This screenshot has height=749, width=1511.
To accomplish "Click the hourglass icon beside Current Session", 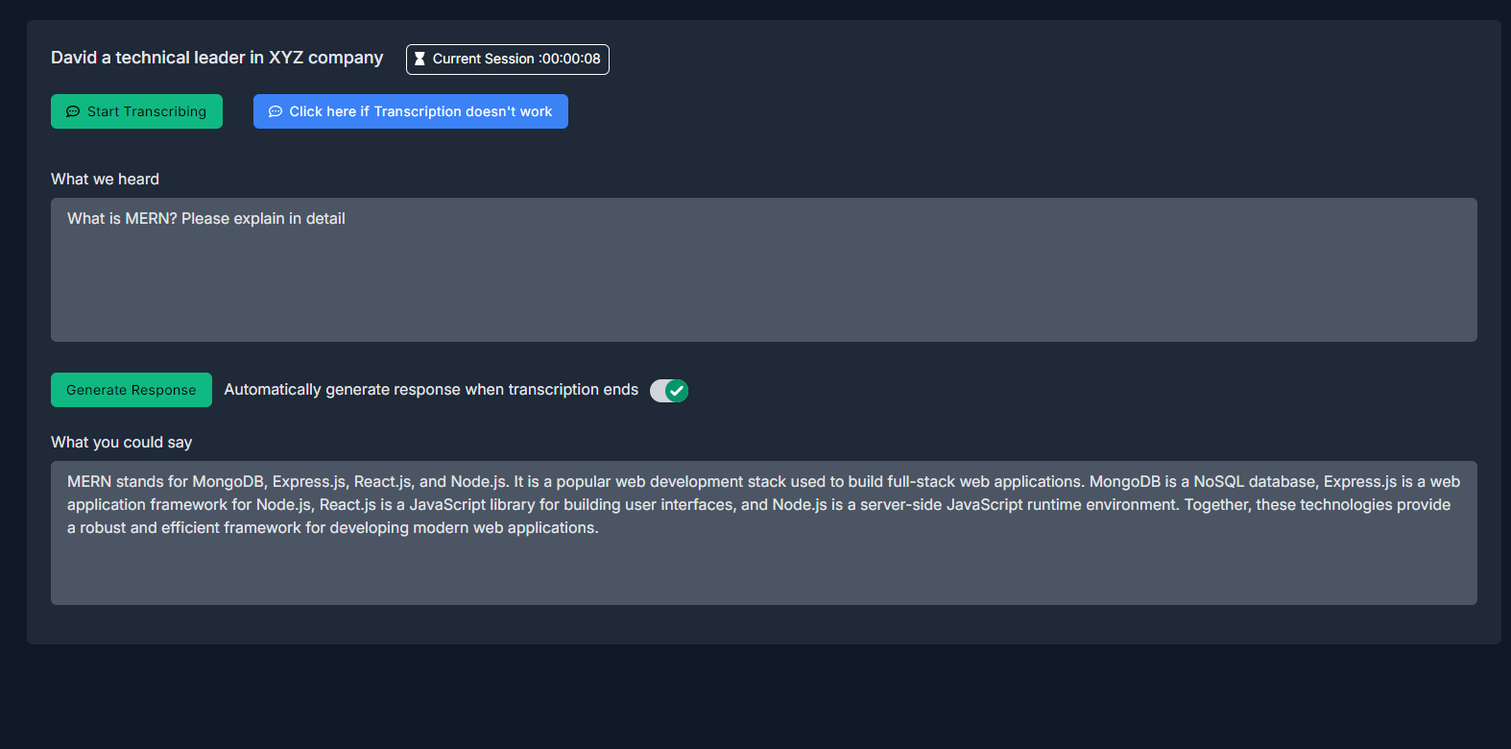I will 420,59.
